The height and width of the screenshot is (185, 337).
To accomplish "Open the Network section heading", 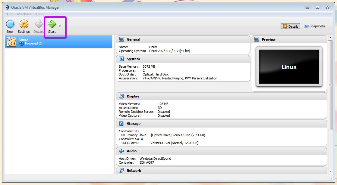I will [134, 171].
